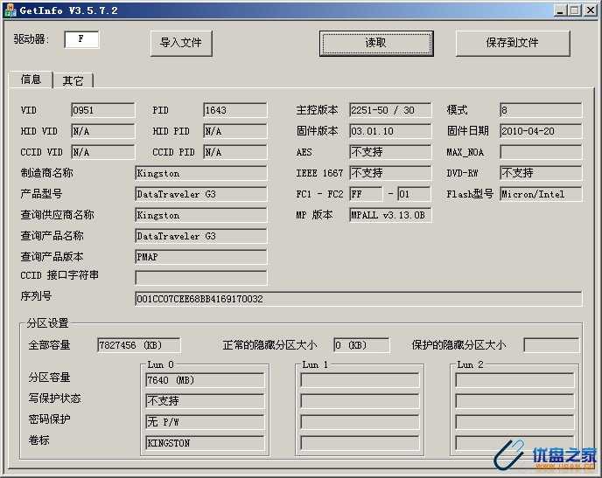Click the CCID VID field
Screen dimensions: 602x478
(x=103, y=152)
